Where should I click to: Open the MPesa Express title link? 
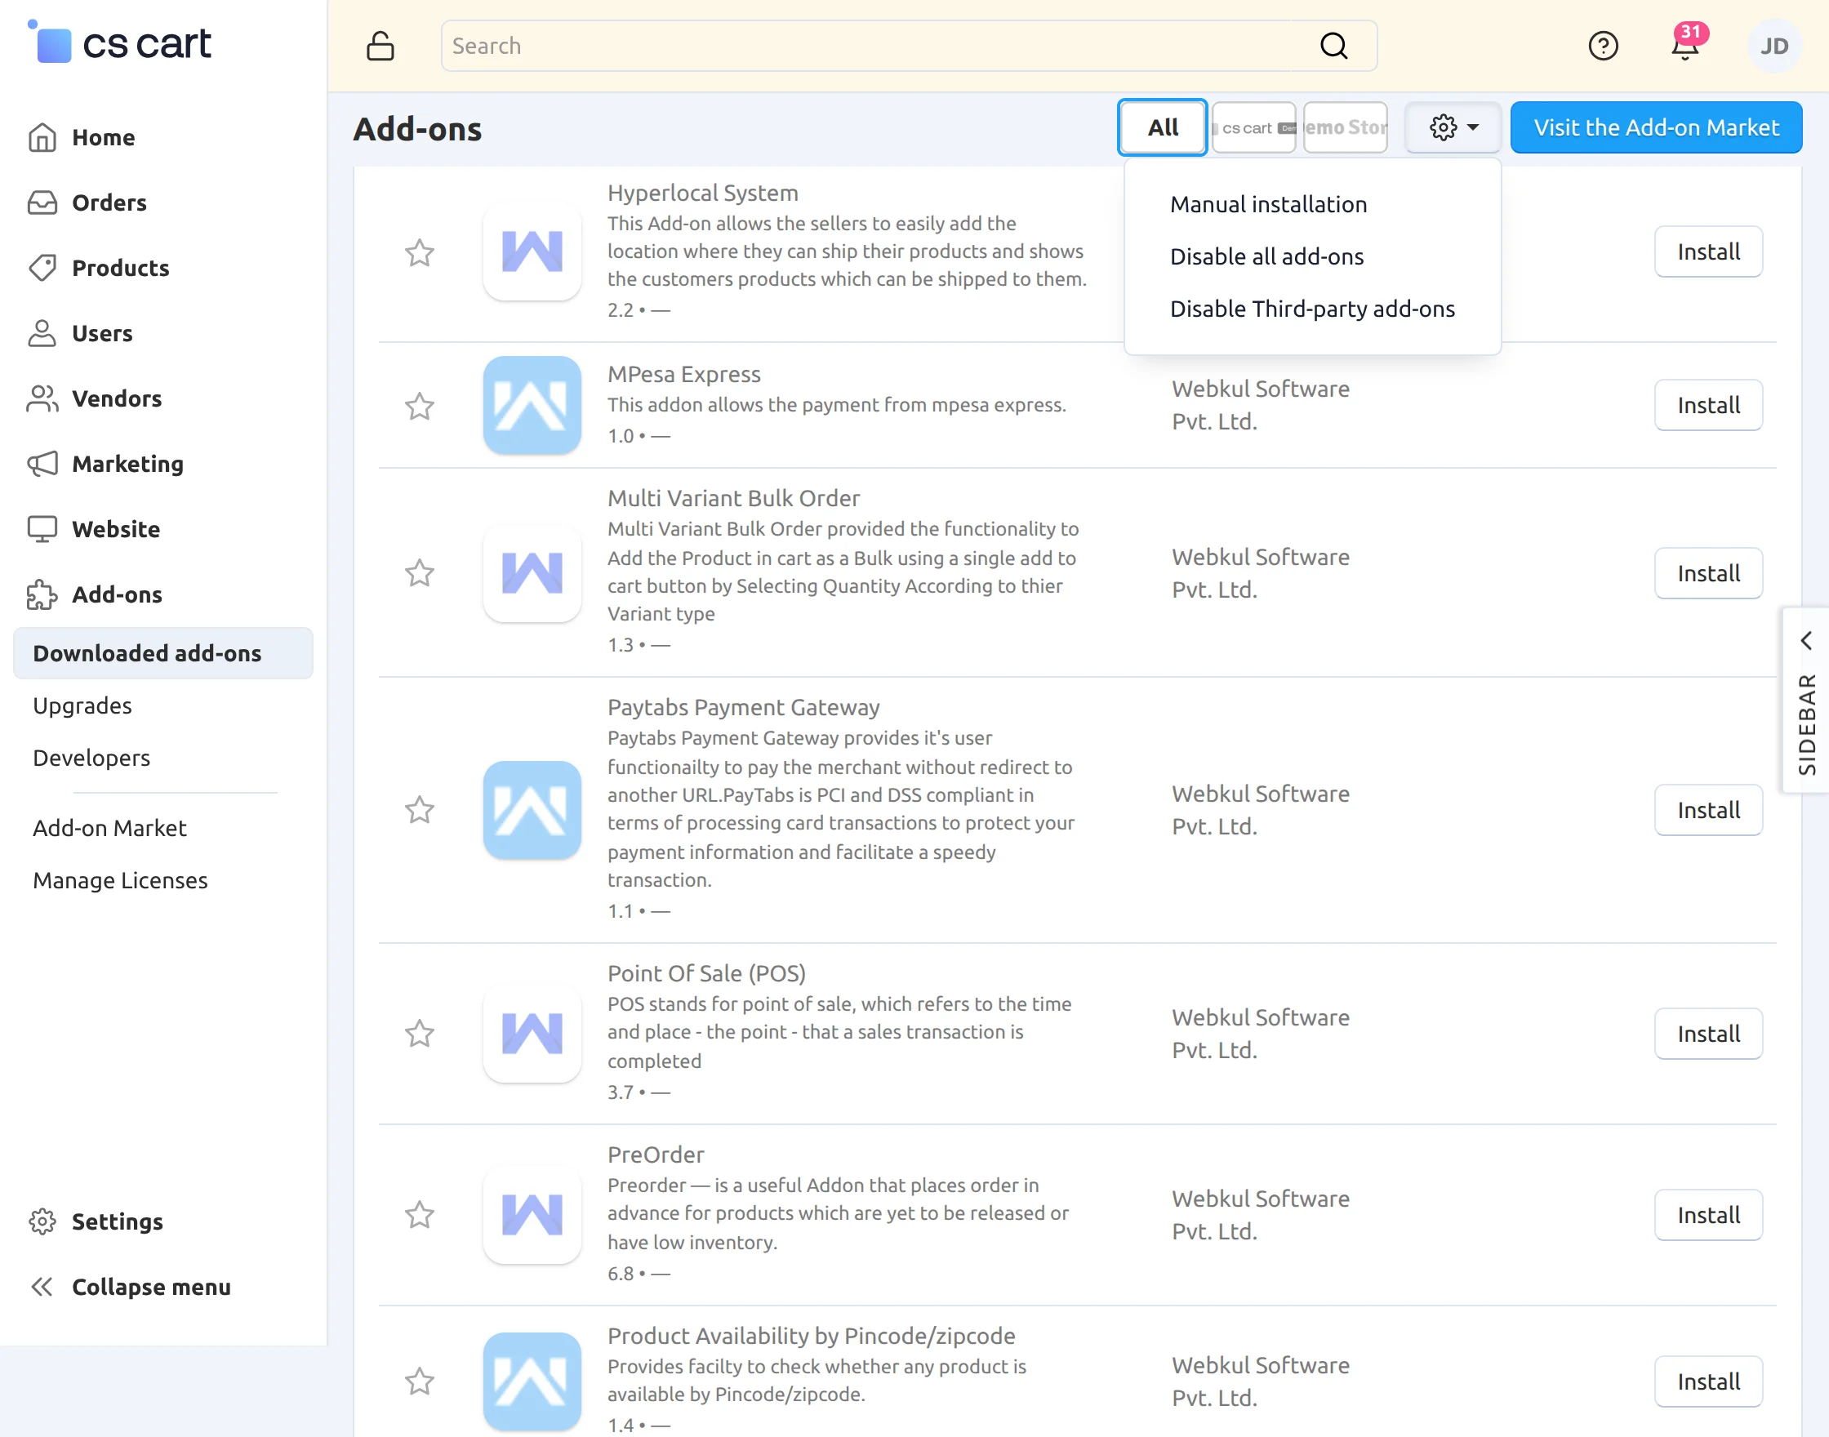click(x=683, y=375)
